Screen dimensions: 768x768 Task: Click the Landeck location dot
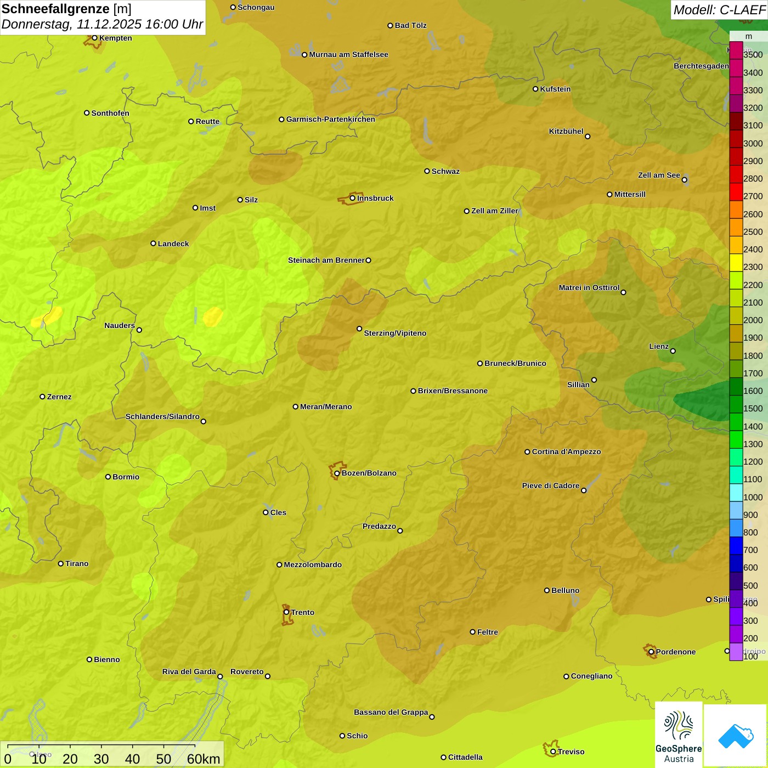[153, 244]
